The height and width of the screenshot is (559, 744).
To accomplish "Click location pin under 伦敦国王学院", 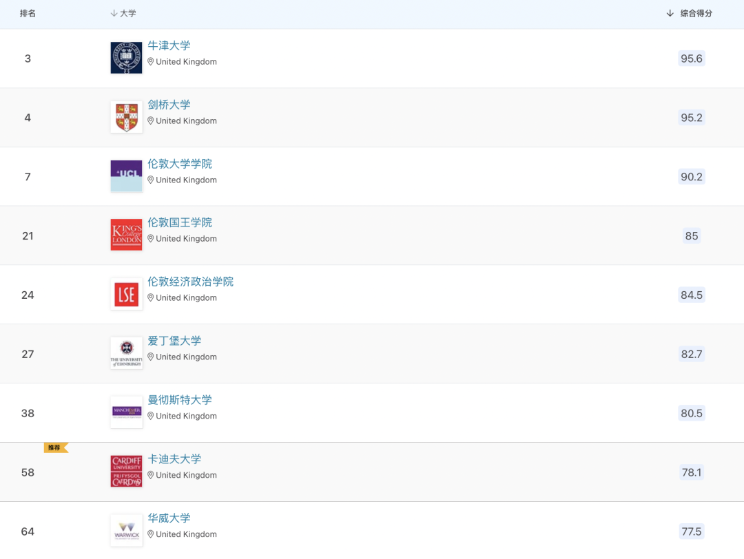I will pyautogui.click(x=150, y=238).
